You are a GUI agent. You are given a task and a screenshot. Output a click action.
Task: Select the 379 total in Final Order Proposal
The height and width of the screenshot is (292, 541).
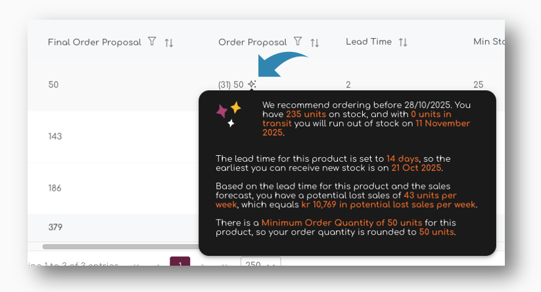pyautogui.click(x=55, y=227)
